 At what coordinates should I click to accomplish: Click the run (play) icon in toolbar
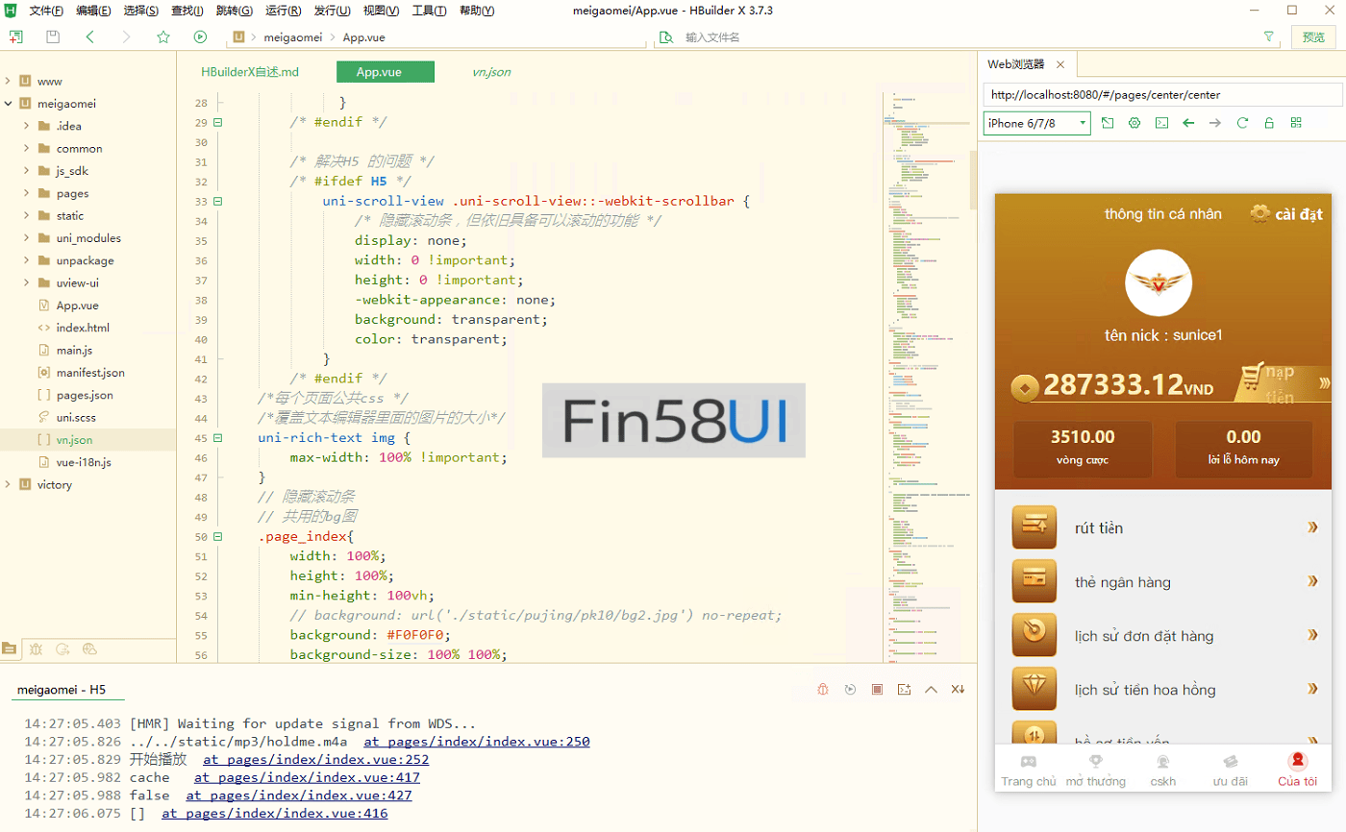tap(200, 37)
